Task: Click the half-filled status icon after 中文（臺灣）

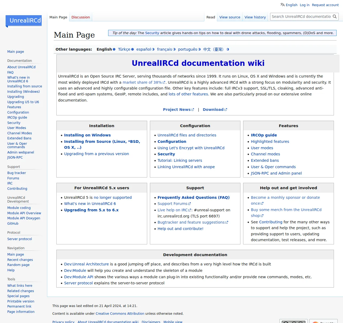Action: click(228, 49)
